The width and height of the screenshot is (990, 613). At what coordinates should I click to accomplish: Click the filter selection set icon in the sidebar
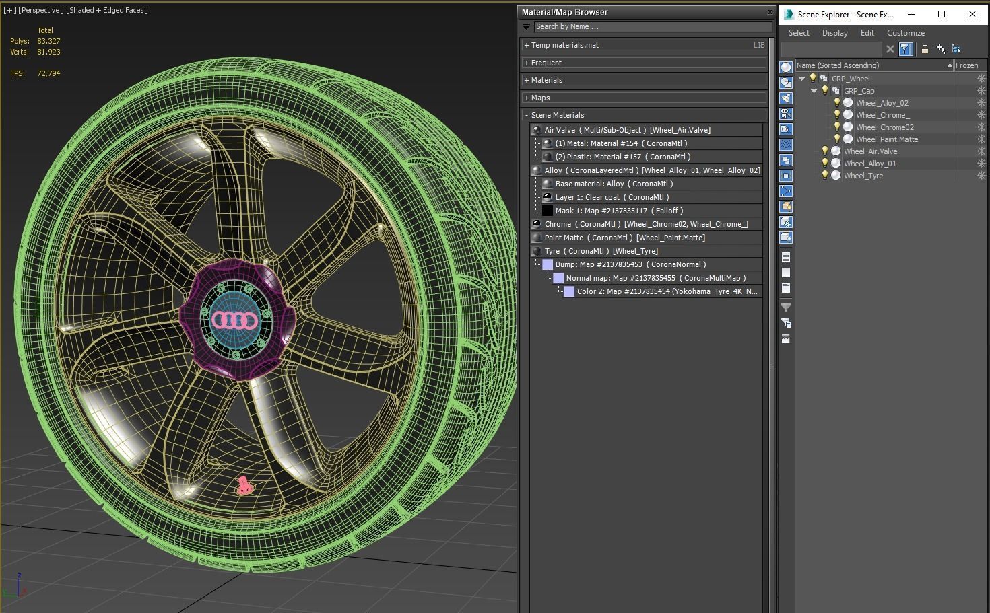tap(786, 323)
